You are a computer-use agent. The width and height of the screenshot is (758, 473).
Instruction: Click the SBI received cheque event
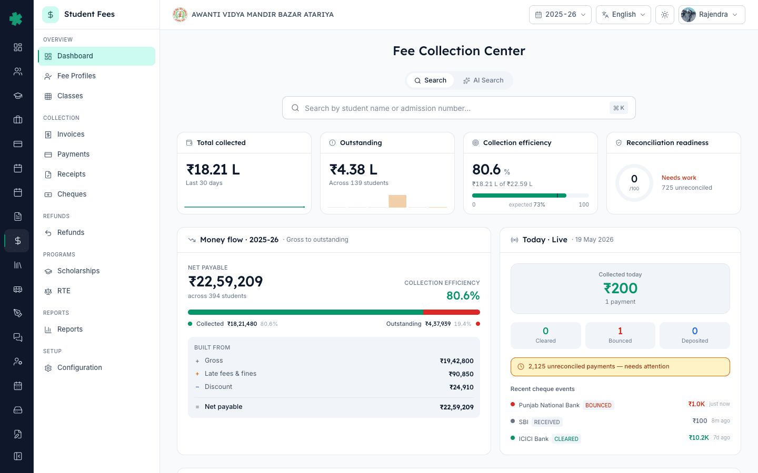[x=620, y=421]
